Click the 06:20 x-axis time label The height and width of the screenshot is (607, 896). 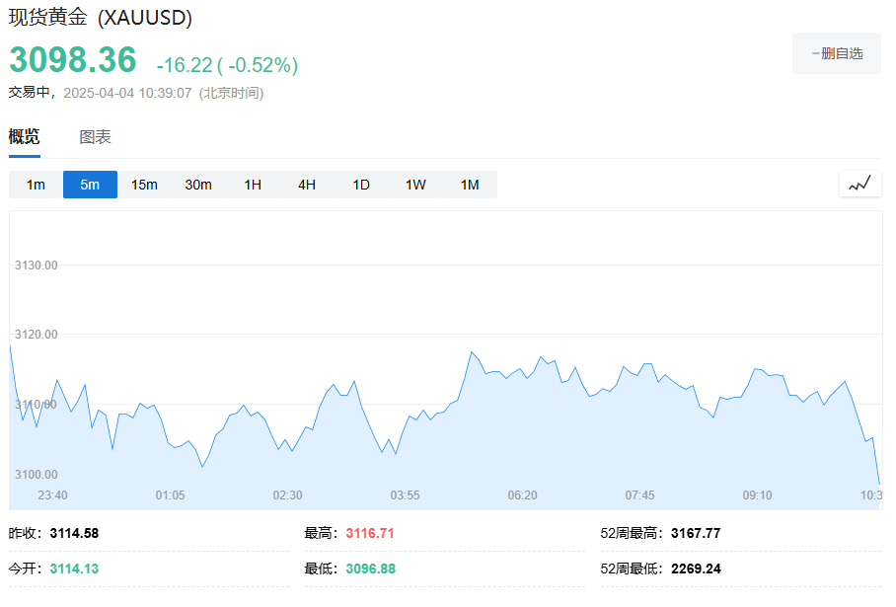[x=522, y=494]
